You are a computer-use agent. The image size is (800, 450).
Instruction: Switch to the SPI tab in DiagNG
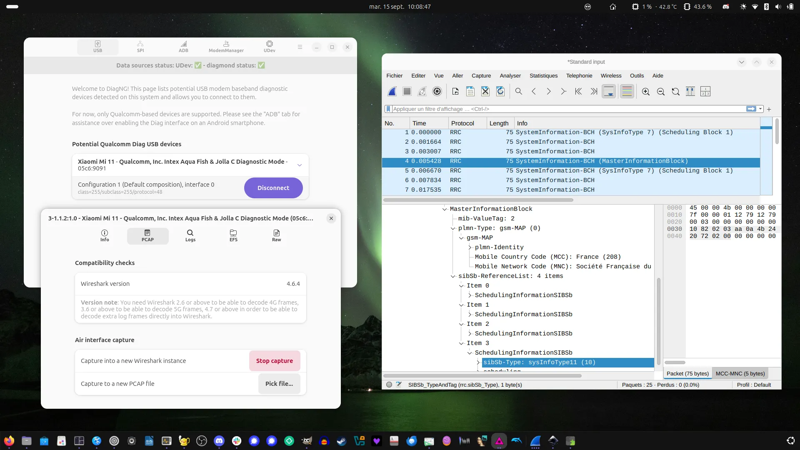140,47
